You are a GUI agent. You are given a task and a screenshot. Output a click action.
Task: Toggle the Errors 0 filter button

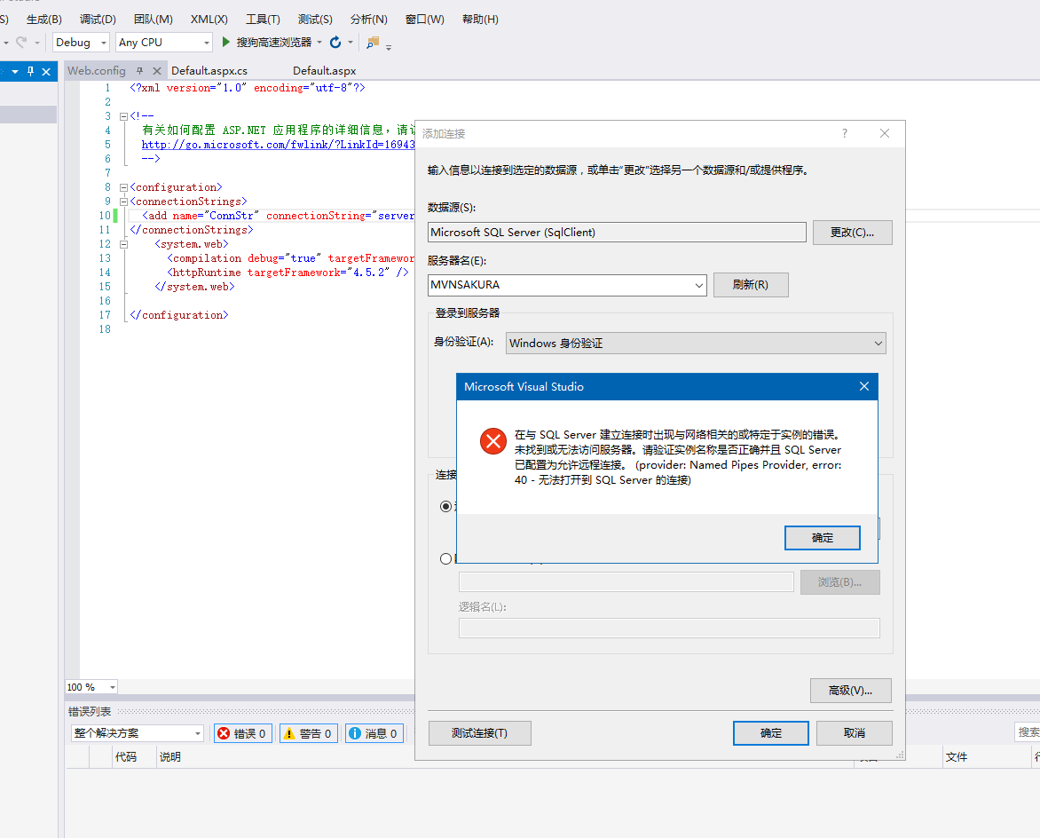pyautogui.click(x=243, y=733)
